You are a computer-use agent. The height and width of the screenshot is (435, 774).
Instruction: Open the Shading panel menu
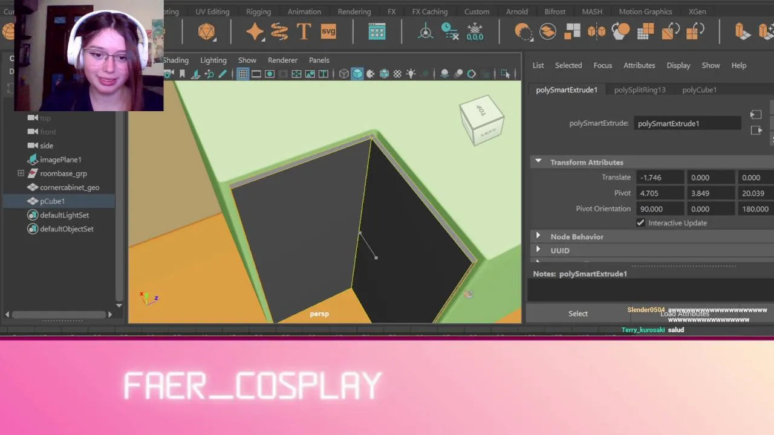tap(175, 60)
